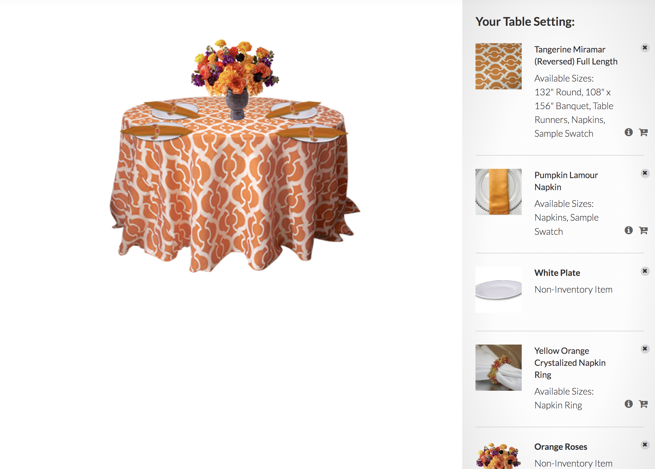The width and height of the screenshot is (655, 469).
Task: Add Tangerine Miramar linen to cart
Action: [x=643, y=132]
